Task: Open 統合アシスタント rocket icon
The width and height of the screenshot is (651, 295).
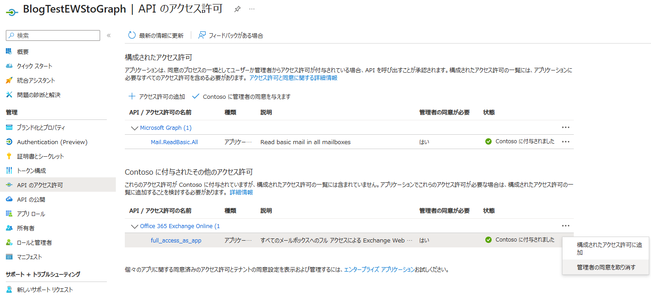Action: pos(9,80)
